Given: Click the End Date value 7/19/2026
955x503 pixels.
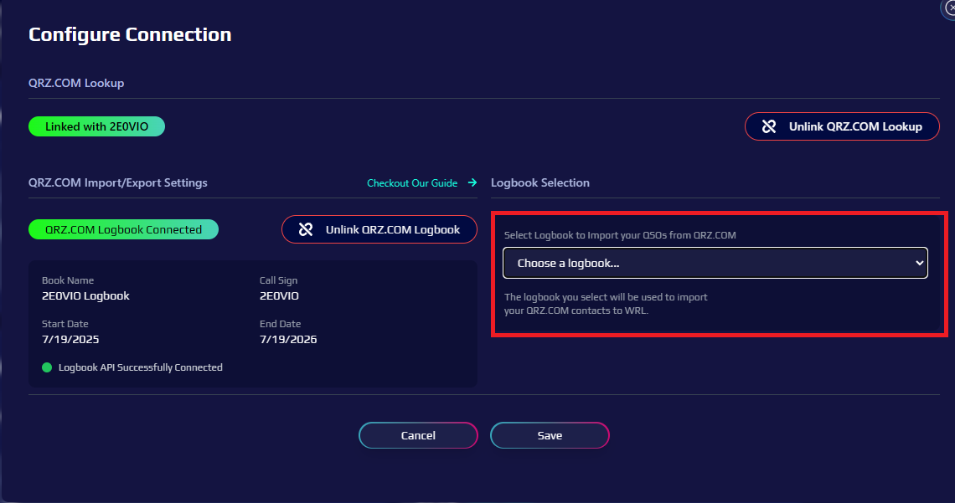Looking at the screenshot, I should click(288, 339).
